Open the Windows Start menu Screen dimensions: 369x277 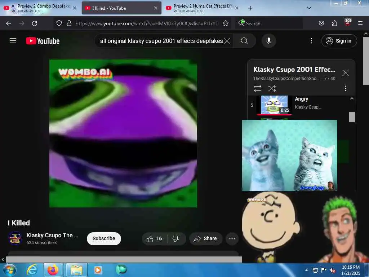[x=9, y=270]
